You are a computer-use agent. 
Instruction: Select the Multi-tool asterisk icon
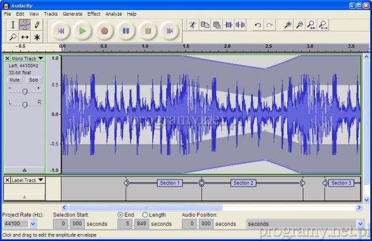click(x=37, y=37)
